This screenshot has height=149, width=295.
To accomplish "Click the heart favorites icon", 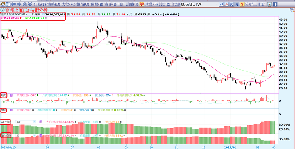I will pos(142,4).
